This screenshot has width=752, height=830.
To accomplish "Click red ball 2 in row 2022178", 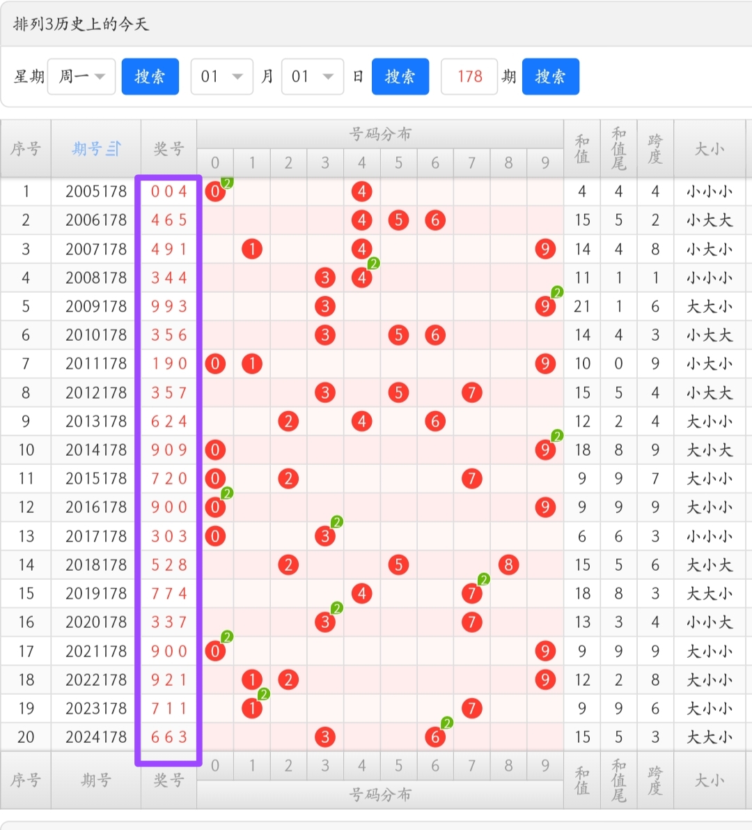I will 288,679.
